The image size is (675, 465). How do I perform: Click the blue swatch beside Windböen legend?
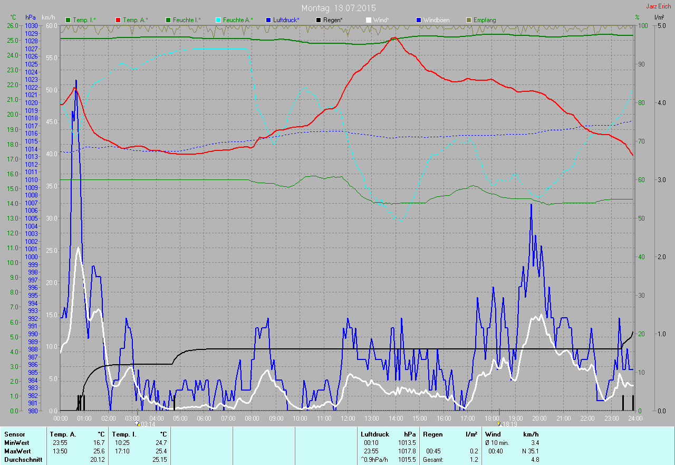click(x=419, y=20)
